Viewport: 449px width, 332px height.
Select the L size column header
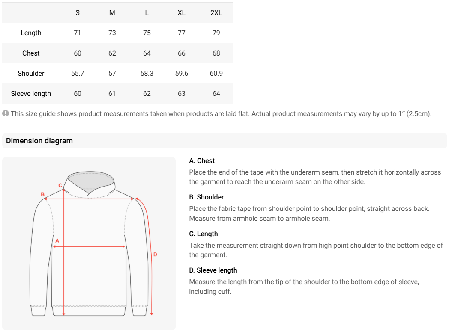[147, 13]
